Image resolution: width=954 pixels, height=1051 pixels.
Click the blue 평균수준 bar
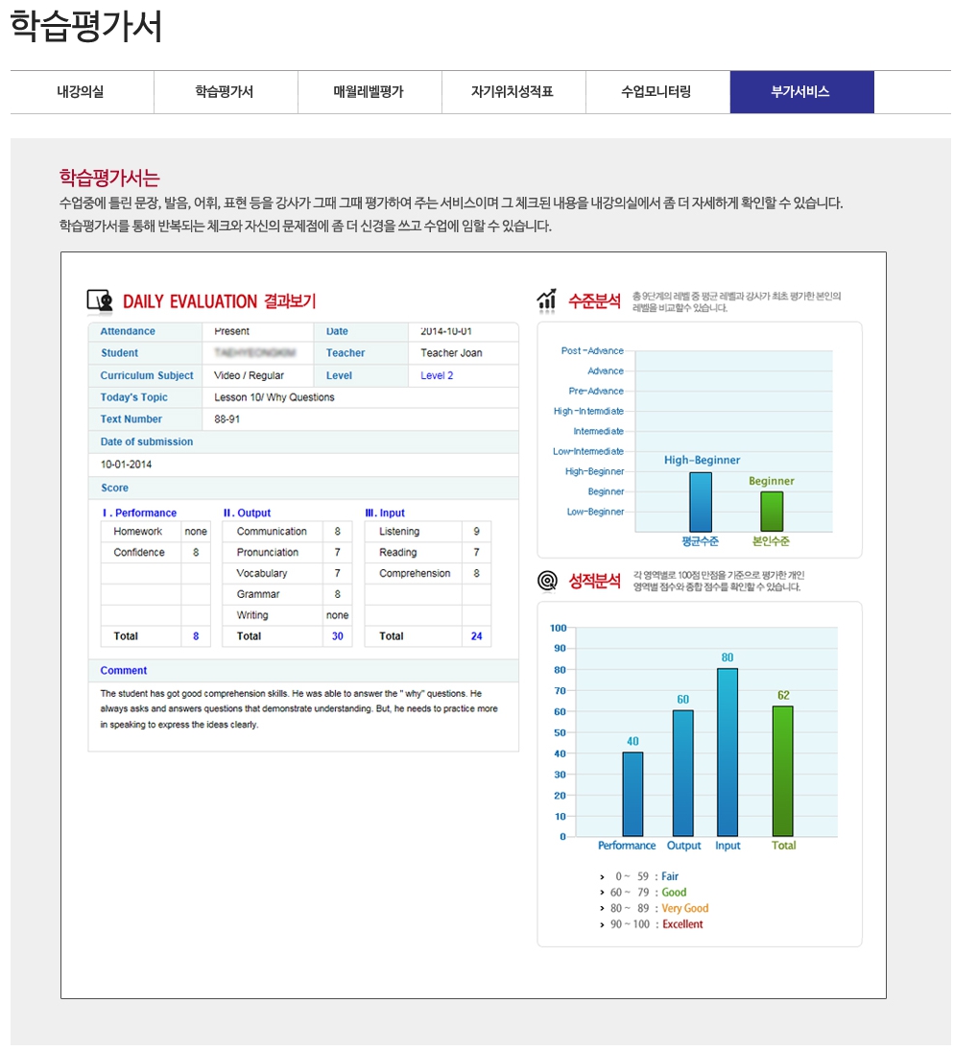point(701,502)
